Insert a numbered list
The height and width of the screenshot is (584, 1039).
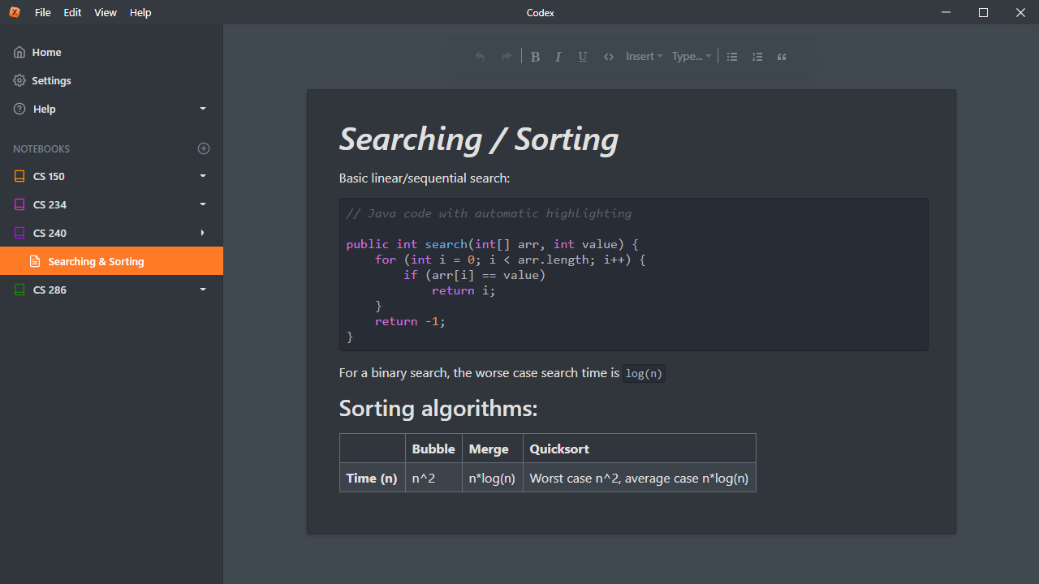[x=757, y=57]
